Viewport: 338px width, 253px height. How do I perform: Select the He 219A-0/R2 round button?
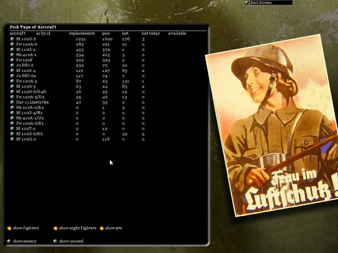(x=12, y=108)
